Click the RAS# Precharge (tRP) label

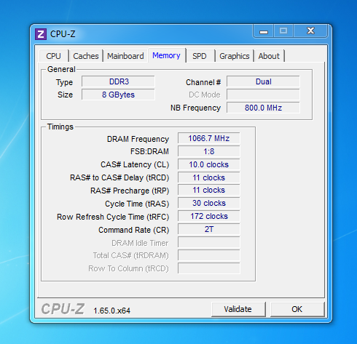tap(130, 191)
